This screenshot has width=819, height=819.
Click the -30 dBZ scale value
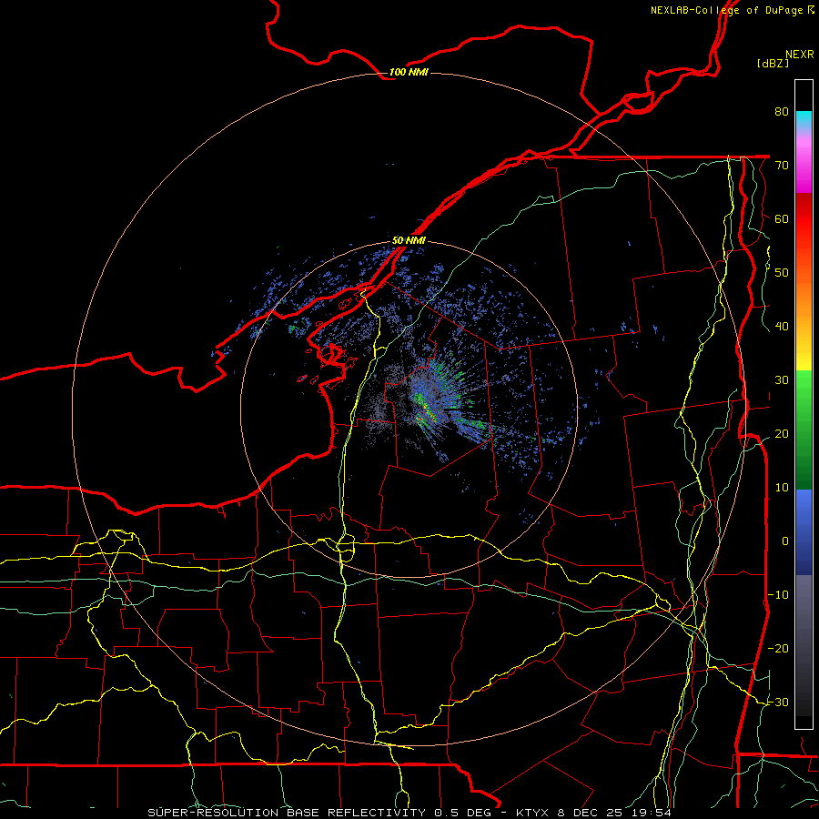coord(778,703)
